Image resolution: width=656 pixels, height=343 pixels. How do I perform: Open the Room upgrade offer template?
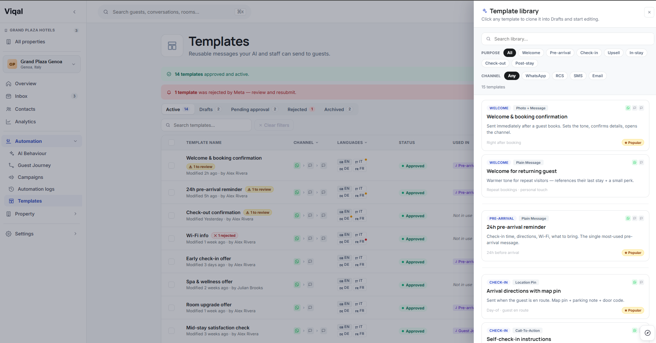pos(209,305)
